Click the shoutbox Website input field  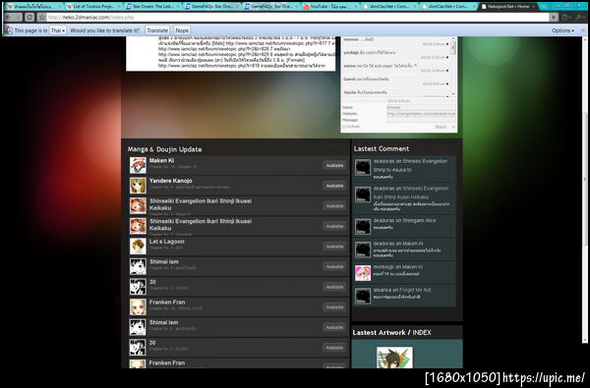(x=421, y=114)
